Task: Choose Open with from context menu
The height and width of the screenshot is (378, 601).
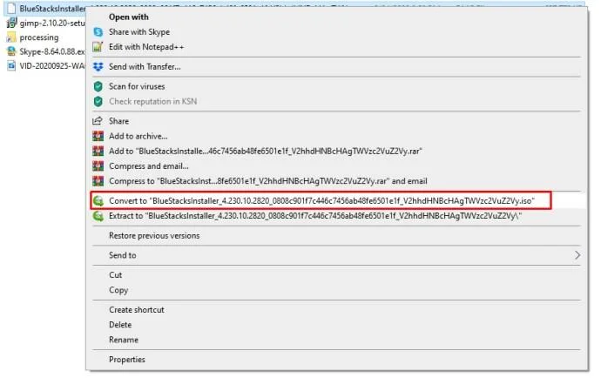Action: [x=128, y=17]
